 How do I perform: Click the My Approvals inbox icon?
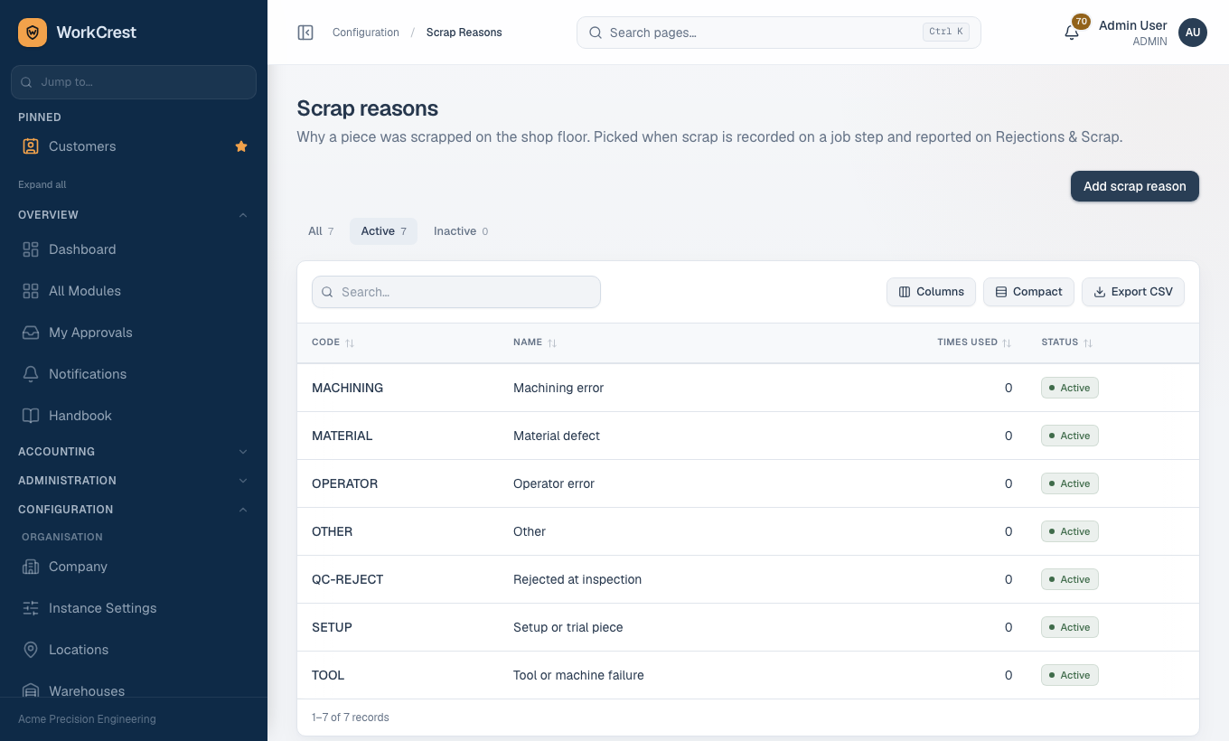pyautogui.click(x=31, y=333)
